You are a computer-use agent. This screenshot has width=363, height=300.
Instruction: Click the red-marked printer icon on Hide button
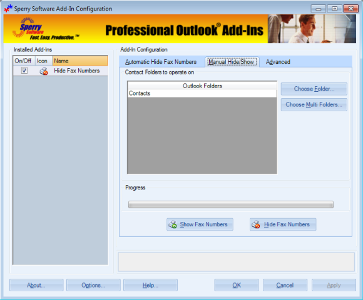click(x=256, y=224)
